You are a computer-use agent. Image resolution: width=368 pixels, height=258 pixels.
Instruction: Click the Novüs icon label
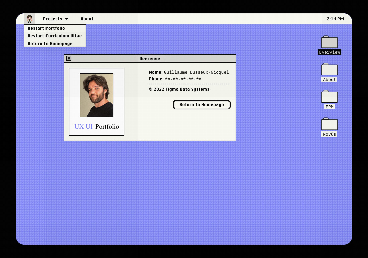[x=329, y=134]
